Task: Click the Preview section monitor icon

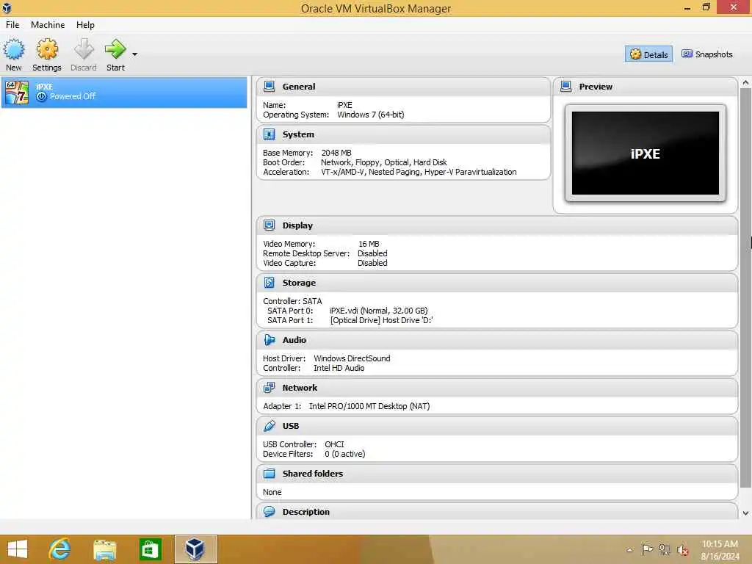Action: 566,87
